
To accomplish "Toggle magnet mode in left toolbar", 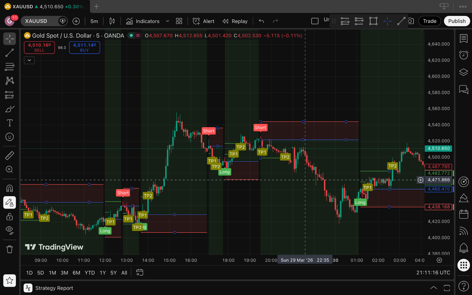I will pyautogui.click(x=9, y=188).
